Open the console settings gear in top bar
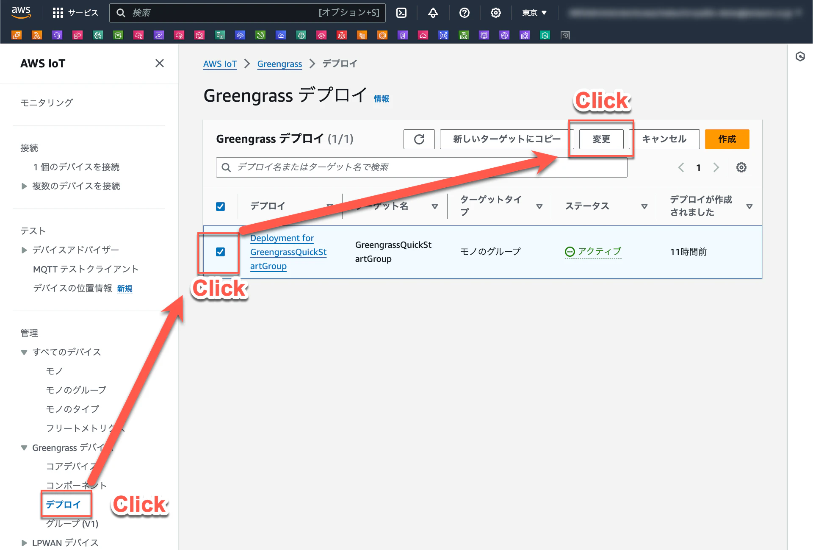The image size is (813, 550). point(496,13)
